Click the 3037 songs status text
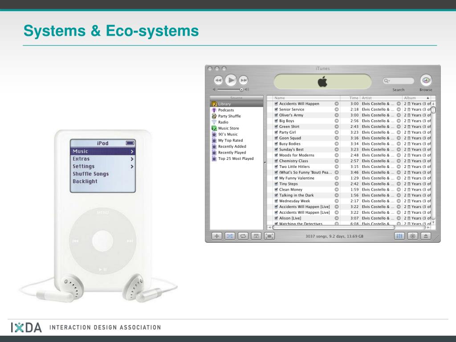 tap(334, 236)
